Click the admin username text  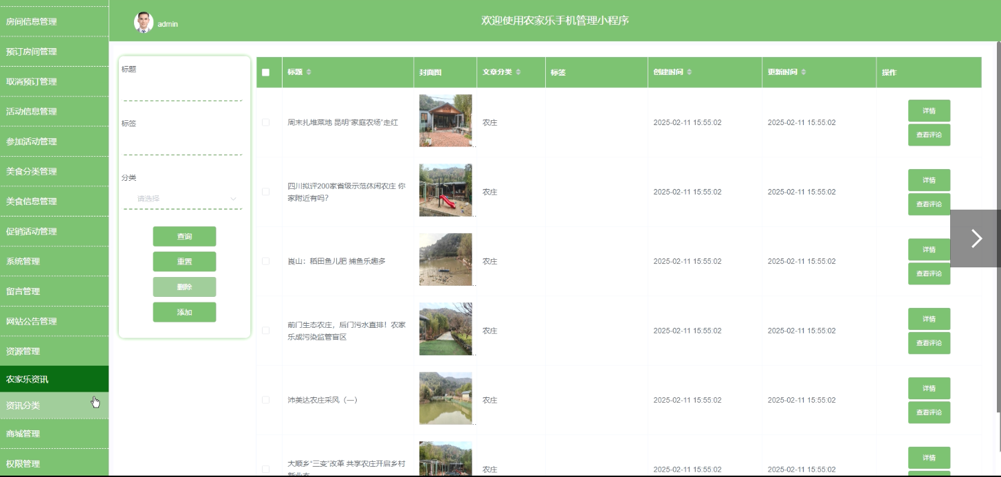[168, 24]
